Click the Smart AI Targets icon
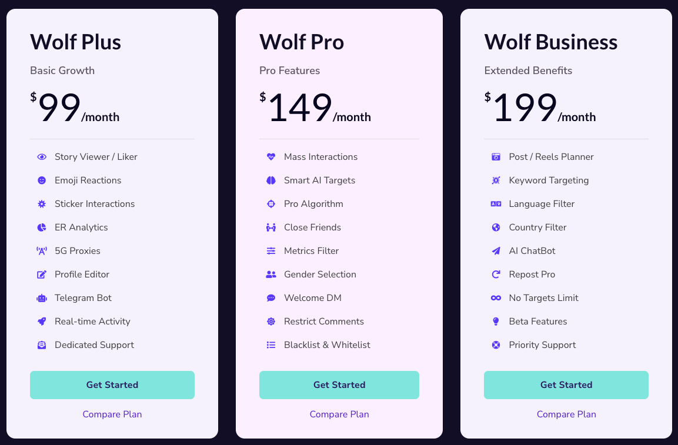This screenshot has width=678, height=445. (270, 180)
